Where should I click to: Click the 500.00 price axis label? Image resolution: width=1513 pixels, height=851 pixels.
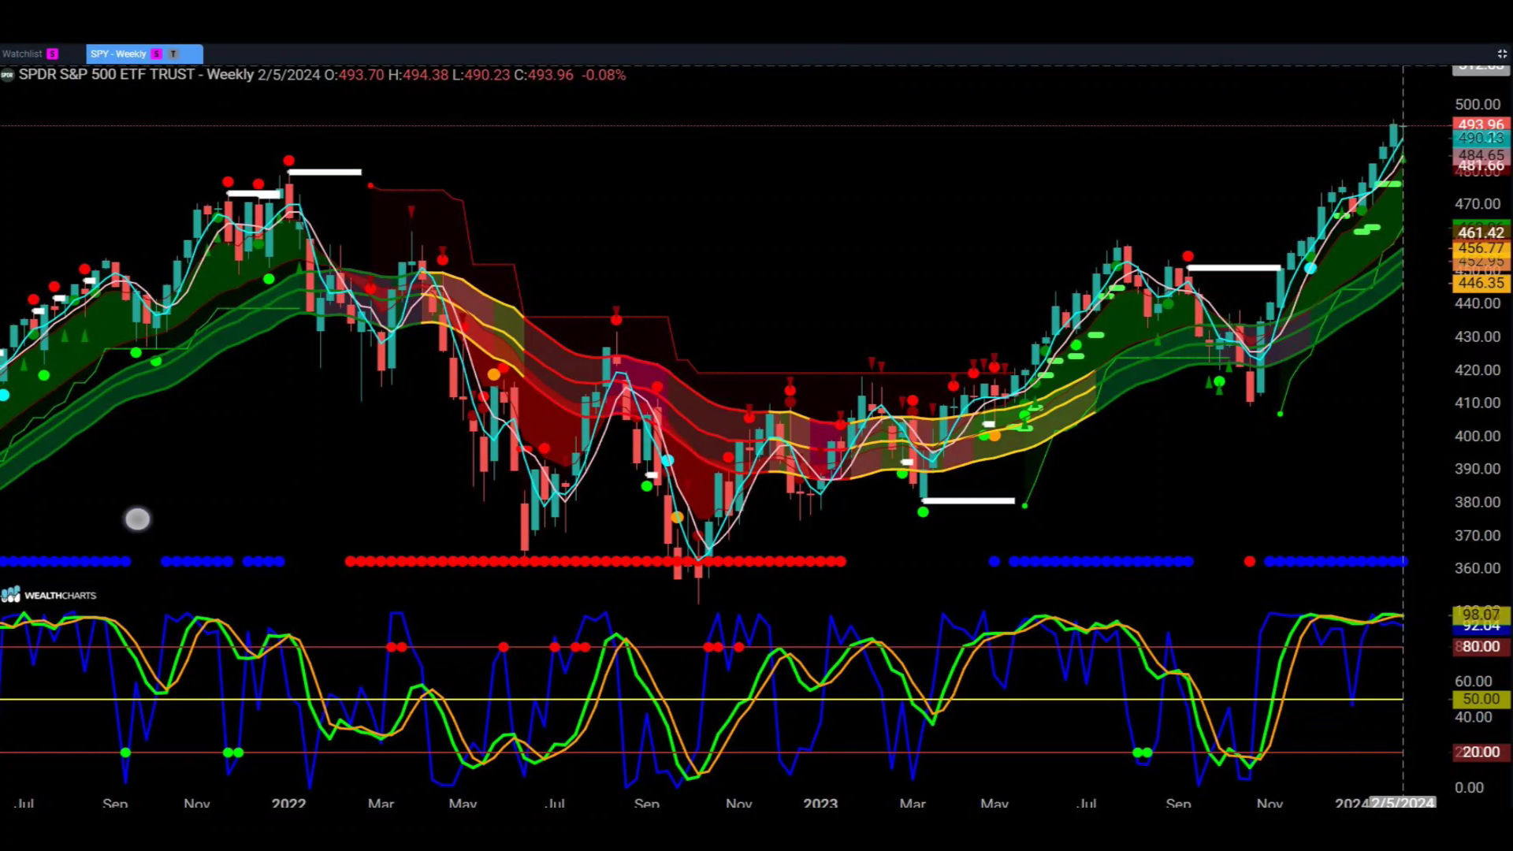tap(1478, 104)
